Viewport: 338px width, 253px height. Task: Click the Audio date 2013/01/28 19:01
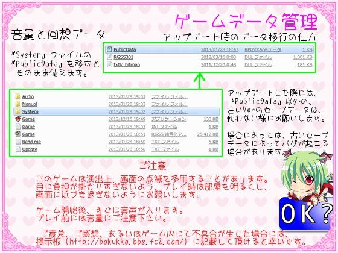127,96
